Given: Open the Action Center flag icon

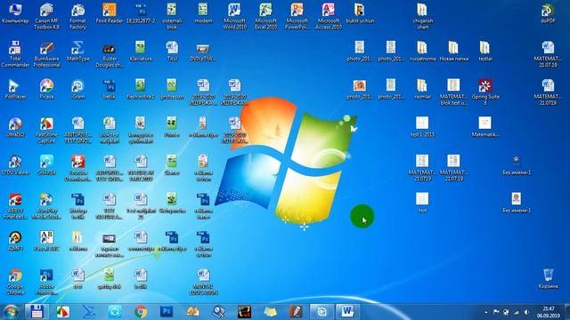Looking at the screenshot, I should pyautogui.click(x=496, y=312).
